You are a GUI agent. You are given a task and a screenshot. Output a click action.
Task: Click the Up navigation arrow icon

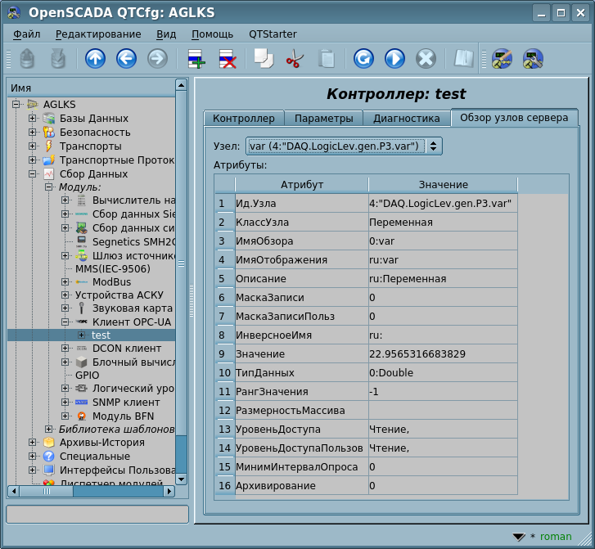95,59
